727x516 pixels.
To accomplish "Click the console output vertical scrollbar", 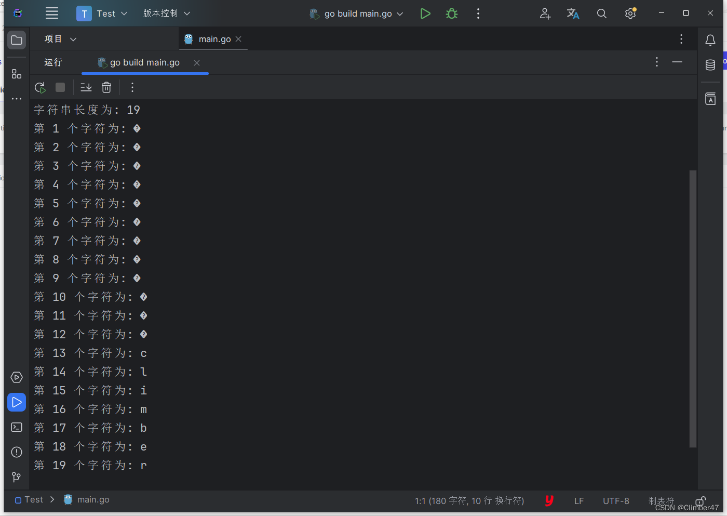I will (x=693, y=309).
